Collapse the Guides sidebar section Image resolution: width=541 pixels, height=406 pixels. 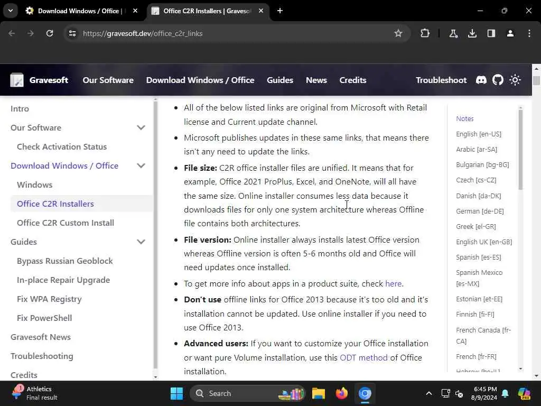141,242
